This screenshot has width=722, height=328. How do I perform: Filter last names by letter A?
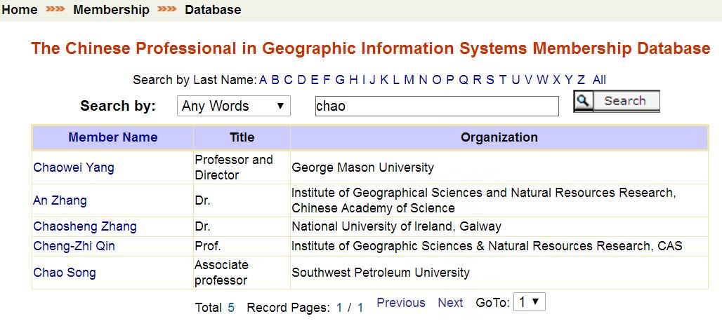tap(263, 80)
